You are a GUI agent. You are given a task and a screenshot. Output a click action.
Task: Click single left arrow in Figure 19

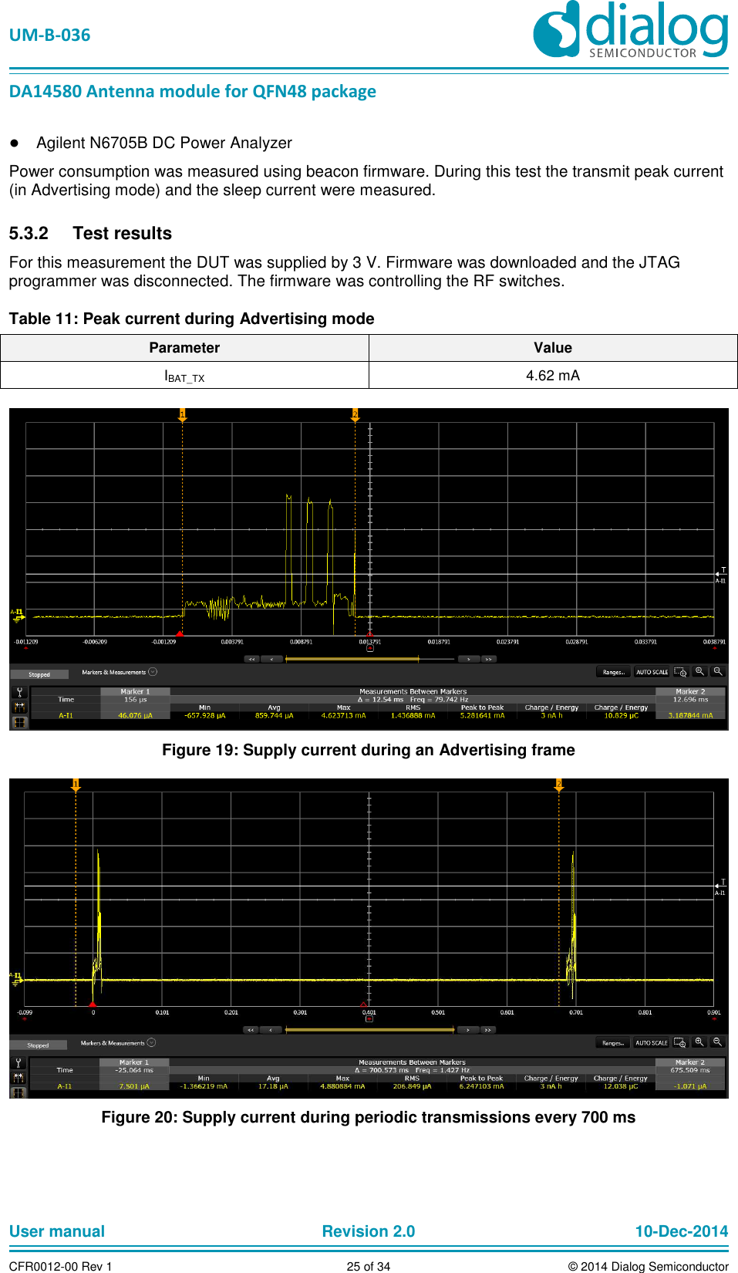point(271,659)
